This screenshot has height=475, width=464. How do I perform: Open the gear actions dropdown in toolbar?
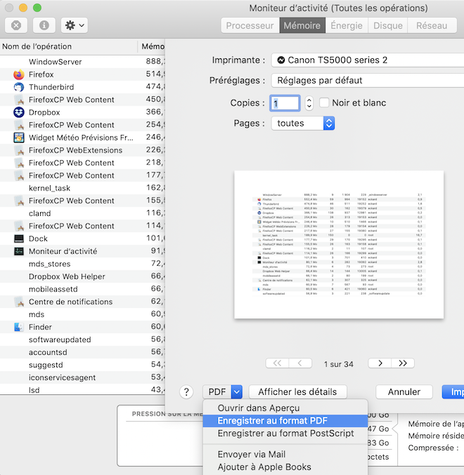pyautogui.click(x=75, y=25)
